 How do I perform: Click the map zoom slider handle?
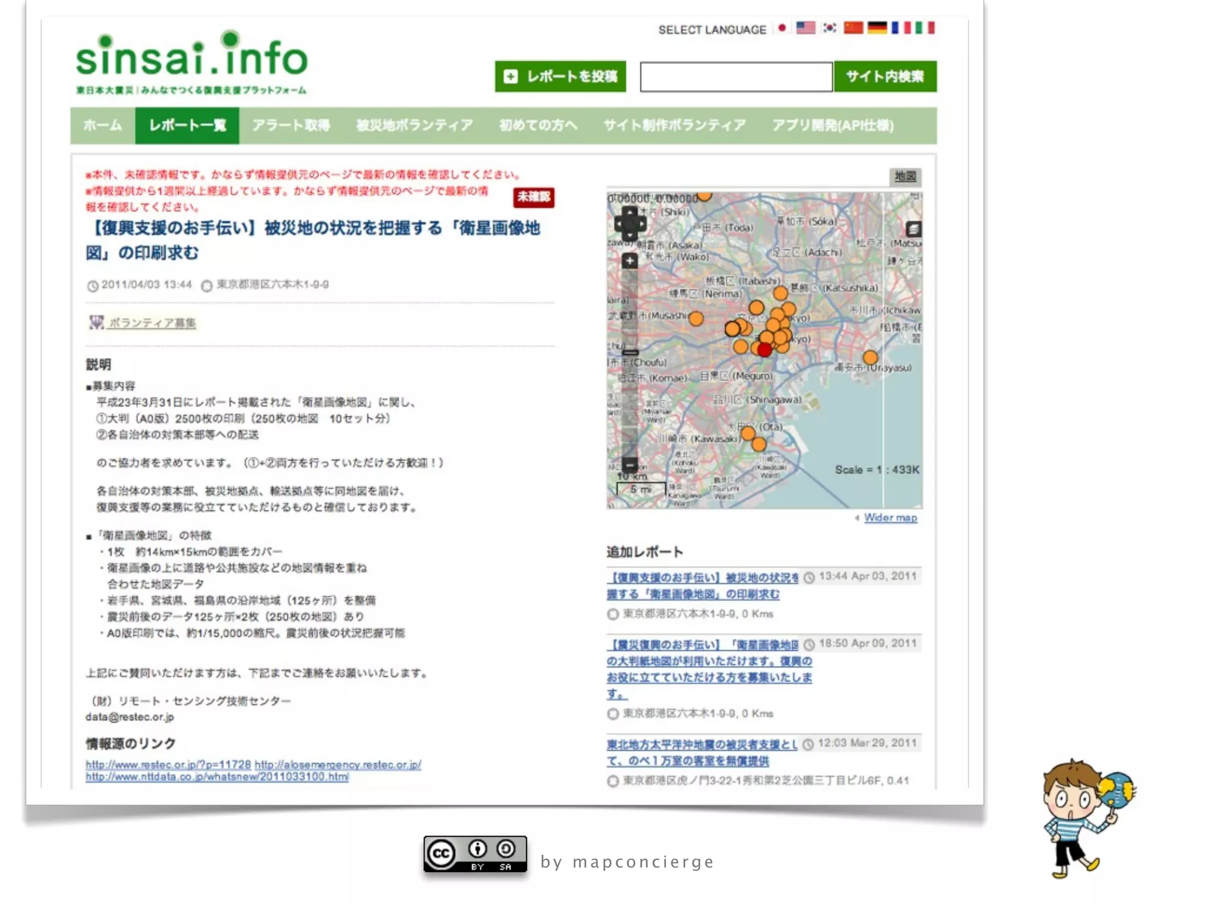pyautogui.click(x=630, y=353)
